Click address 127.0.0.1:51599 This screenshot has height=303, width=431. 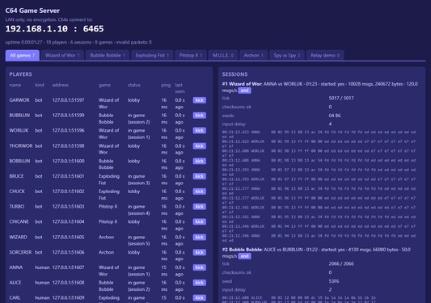tap(68, 116)
